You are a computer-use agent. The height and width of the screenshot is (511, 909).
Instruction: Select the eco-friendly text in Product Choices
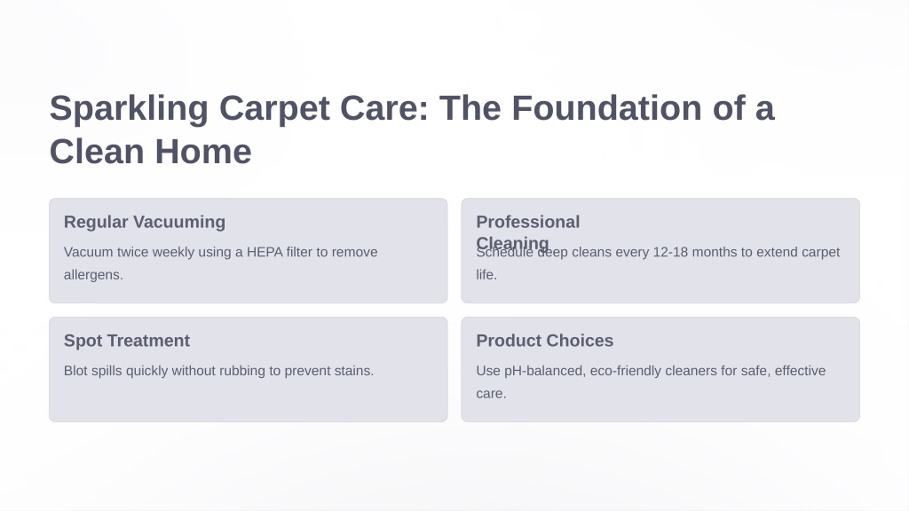[x=626, y=371]
